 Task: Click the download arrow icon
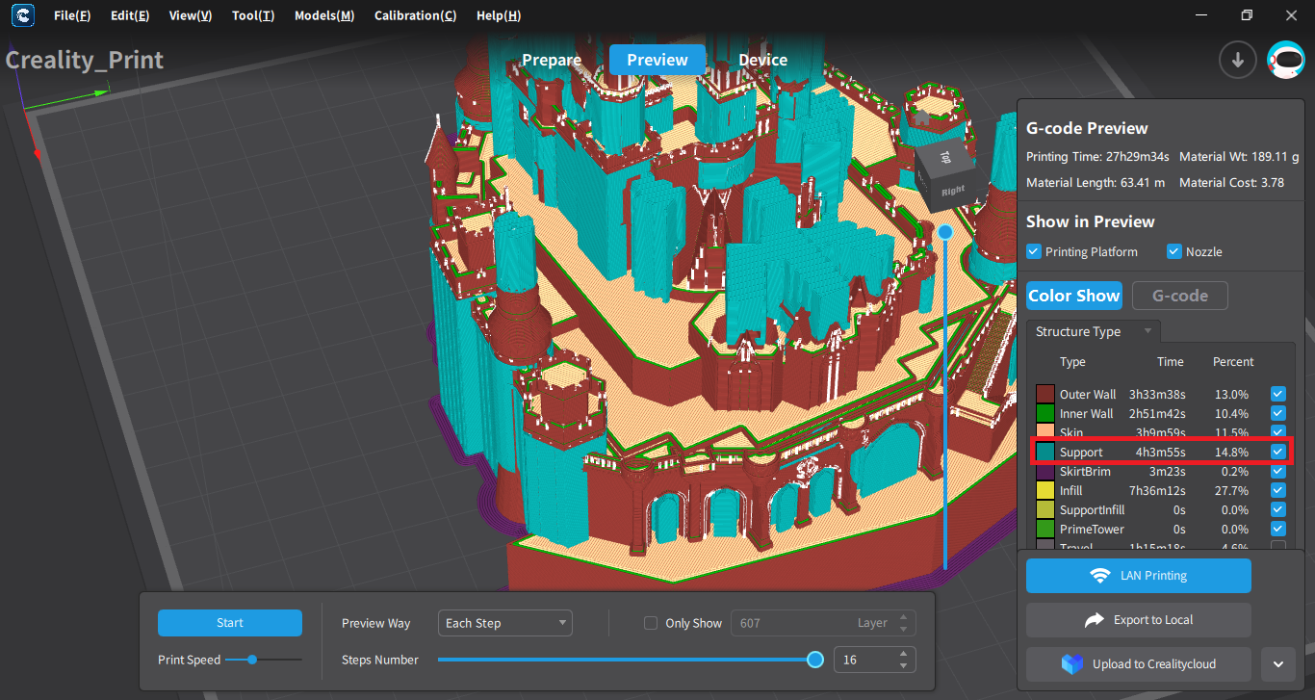tap(1237, 60)
